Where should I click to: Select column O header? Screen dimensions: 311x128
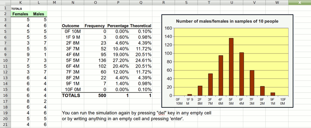point(95,2)
